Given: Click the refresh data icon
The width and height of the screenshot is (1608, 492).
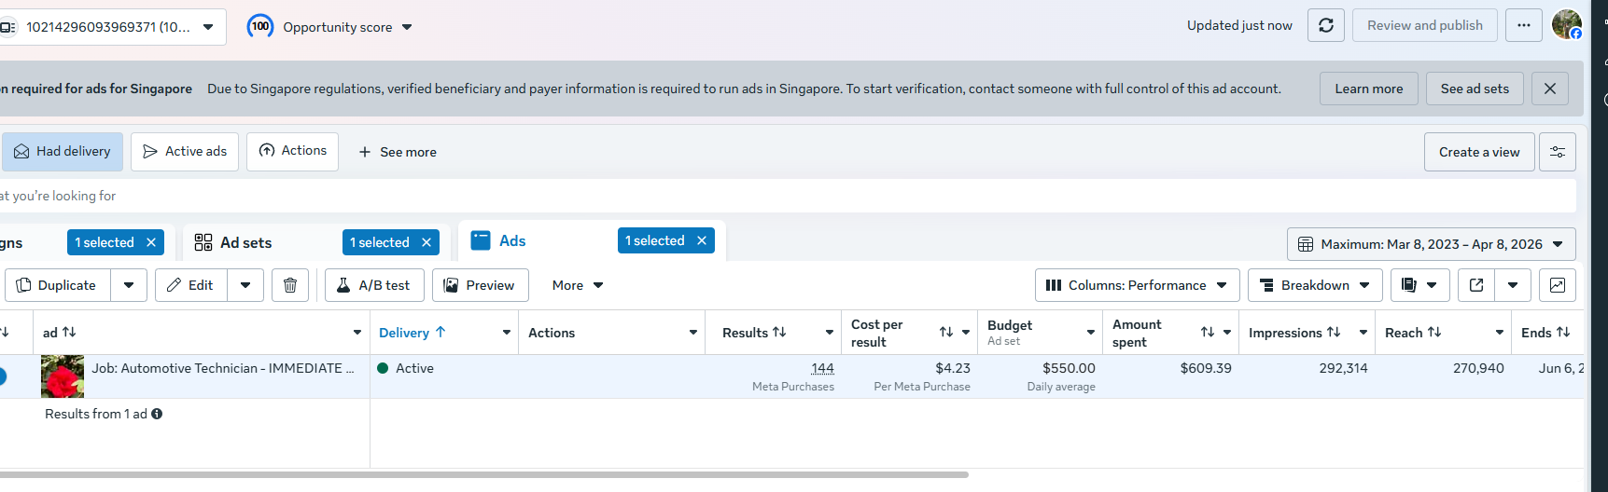Looking at the screenshot, I should click(x=1325, y=26).
